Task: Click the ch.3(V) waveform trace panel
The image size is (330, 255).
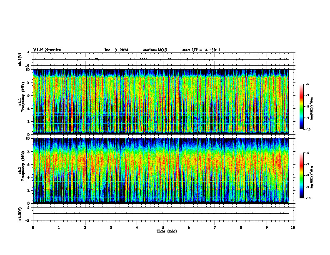Action: (x=163, y=214)
